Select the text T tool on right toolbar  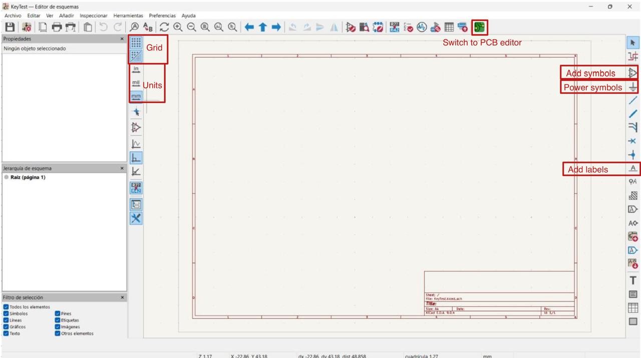pos(633,280)
